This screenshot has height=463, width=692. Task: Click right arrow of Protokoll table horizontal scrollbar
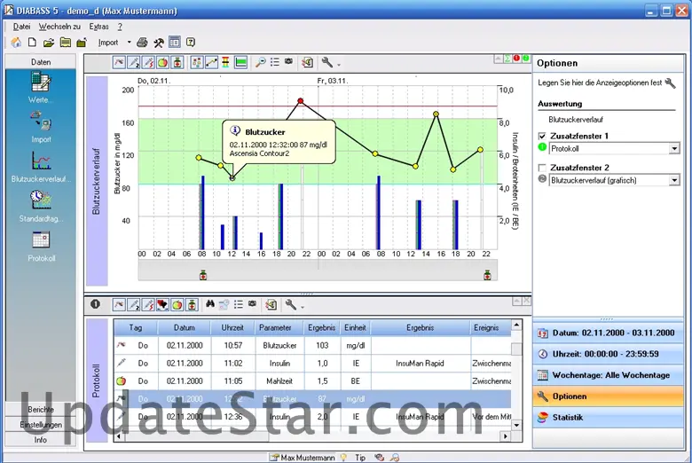(x=506, y=436)
